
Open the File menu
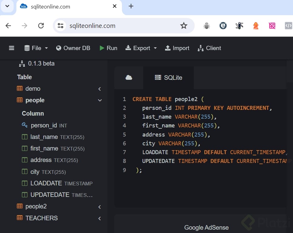click(x=36, y=48)
